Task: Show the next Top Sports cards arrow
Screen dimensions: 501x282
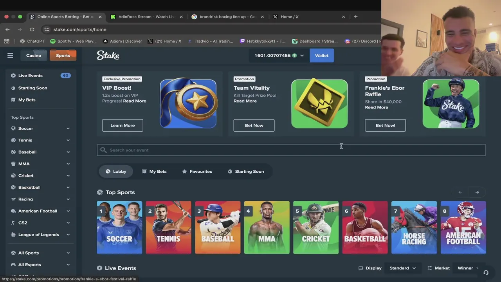Action: click(x=477, y=192)
